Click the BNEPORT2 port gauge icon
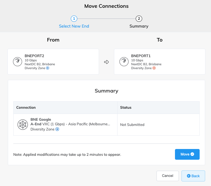This screenshot has width=211, height=186. coord(18,62)
